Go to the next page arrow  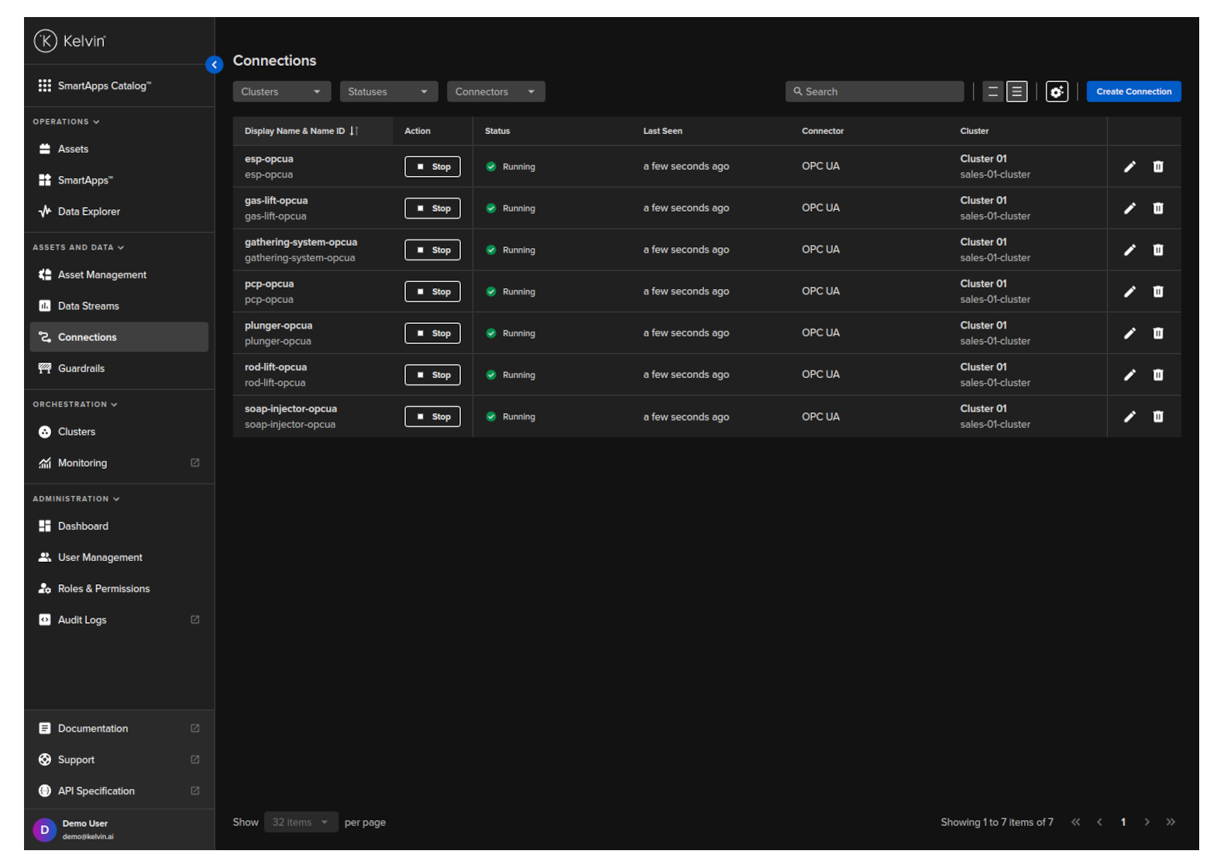pyautogui.click(x=1147, y=822)
